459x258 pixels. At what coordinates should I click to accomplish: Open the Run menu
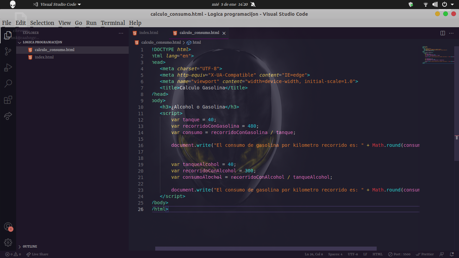[x=91, y=23]
